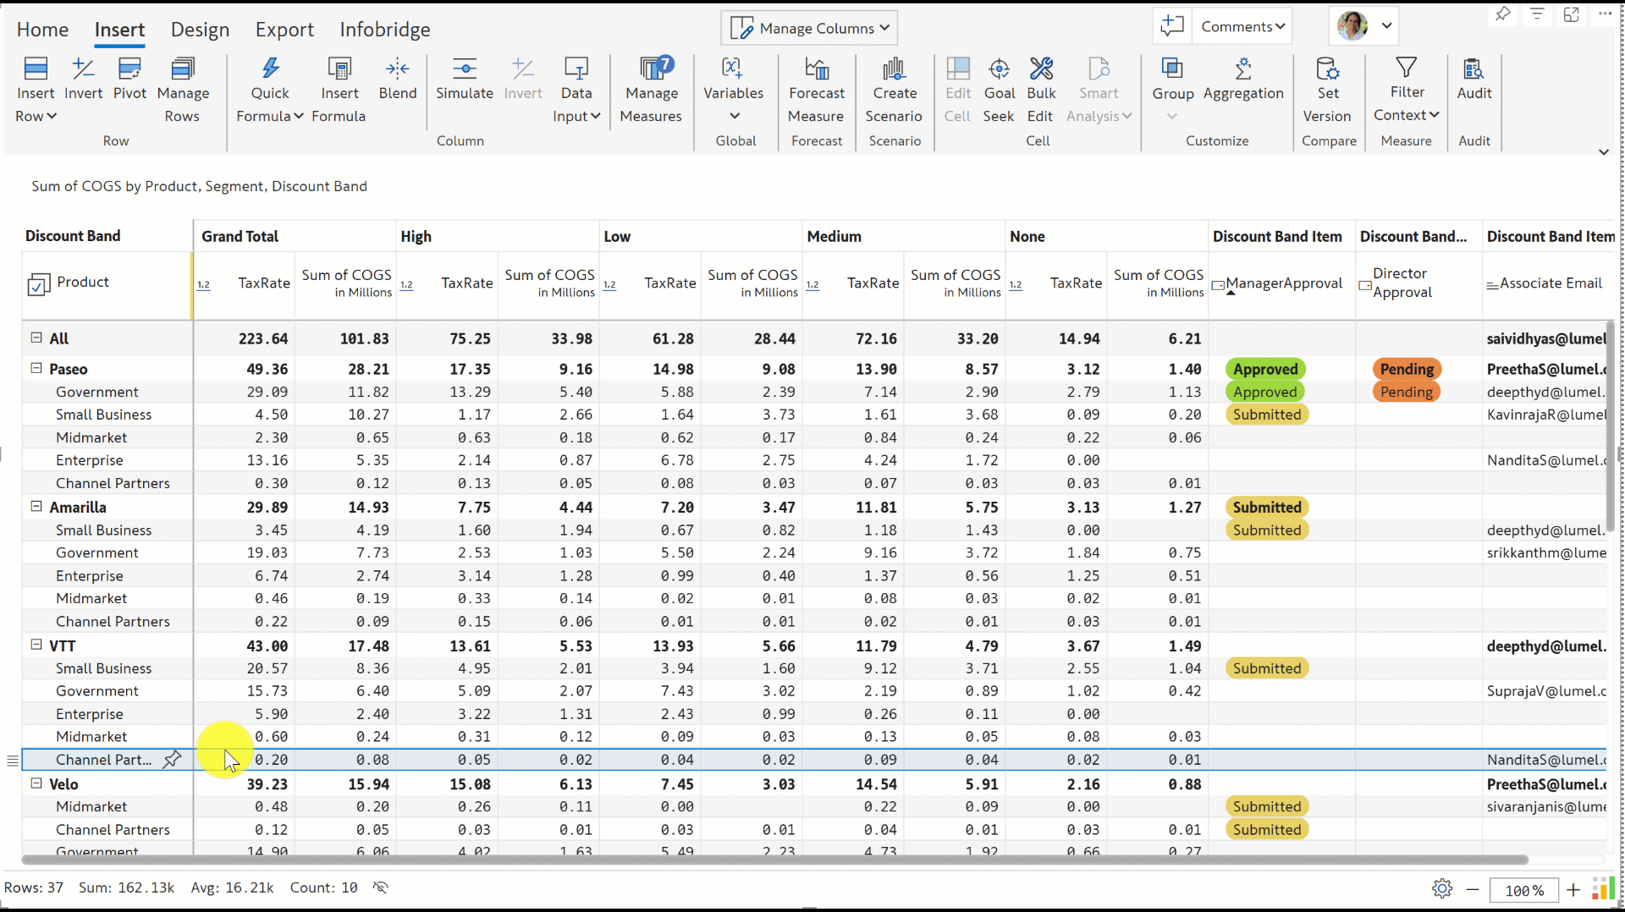Toggle the hidden-eye icon in status bar
The height and width of the screenshot is (912, 1625).
pyautogui.click(x=381, y=887)
